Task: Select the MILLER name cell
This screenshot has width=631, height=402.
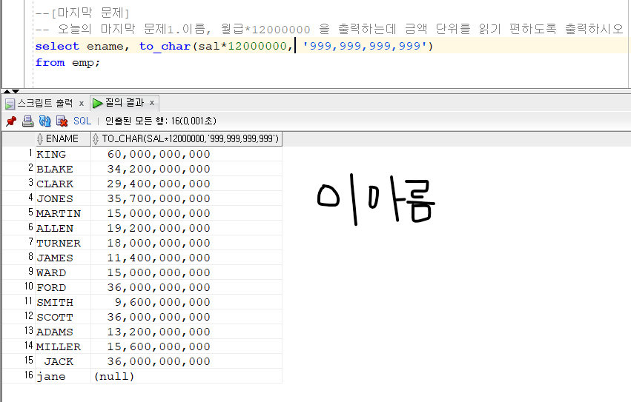Action: coord(63,346)
